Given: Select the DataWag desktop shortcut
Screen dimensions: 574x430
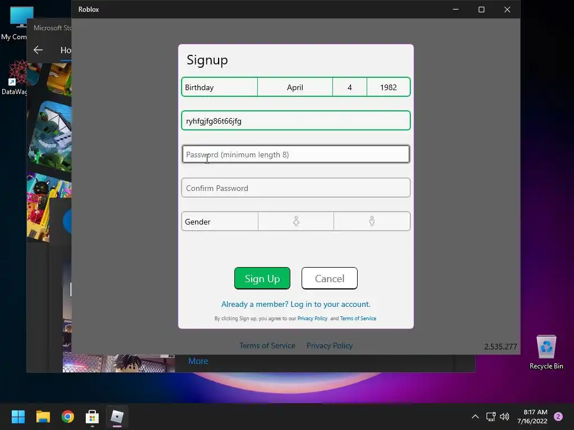Looking at the screenshot, I should click(x=15, y=78).
